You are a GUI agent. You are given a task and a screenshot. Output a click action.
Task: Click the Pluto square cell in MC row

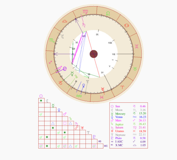tap(94, 146)
